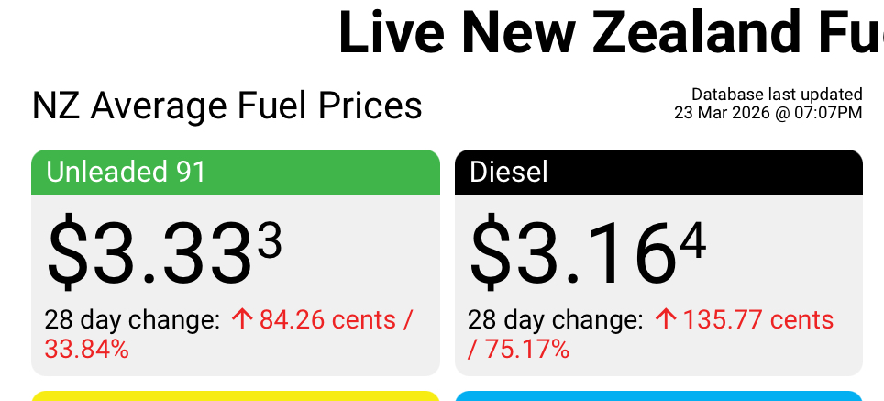Click the superscript 4 on Diesel price

point(693,241)
